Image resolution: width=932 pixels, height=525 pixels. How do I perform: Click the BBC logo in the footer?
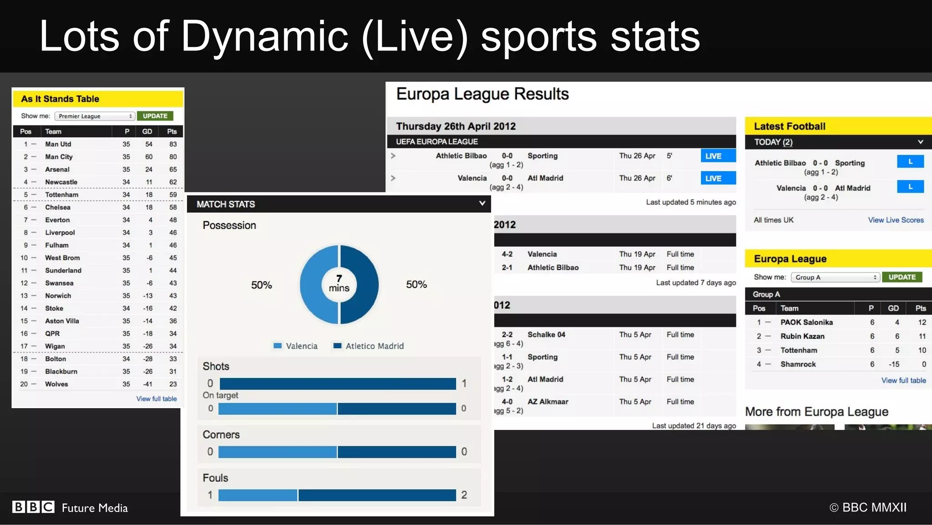tap(33, 507)
